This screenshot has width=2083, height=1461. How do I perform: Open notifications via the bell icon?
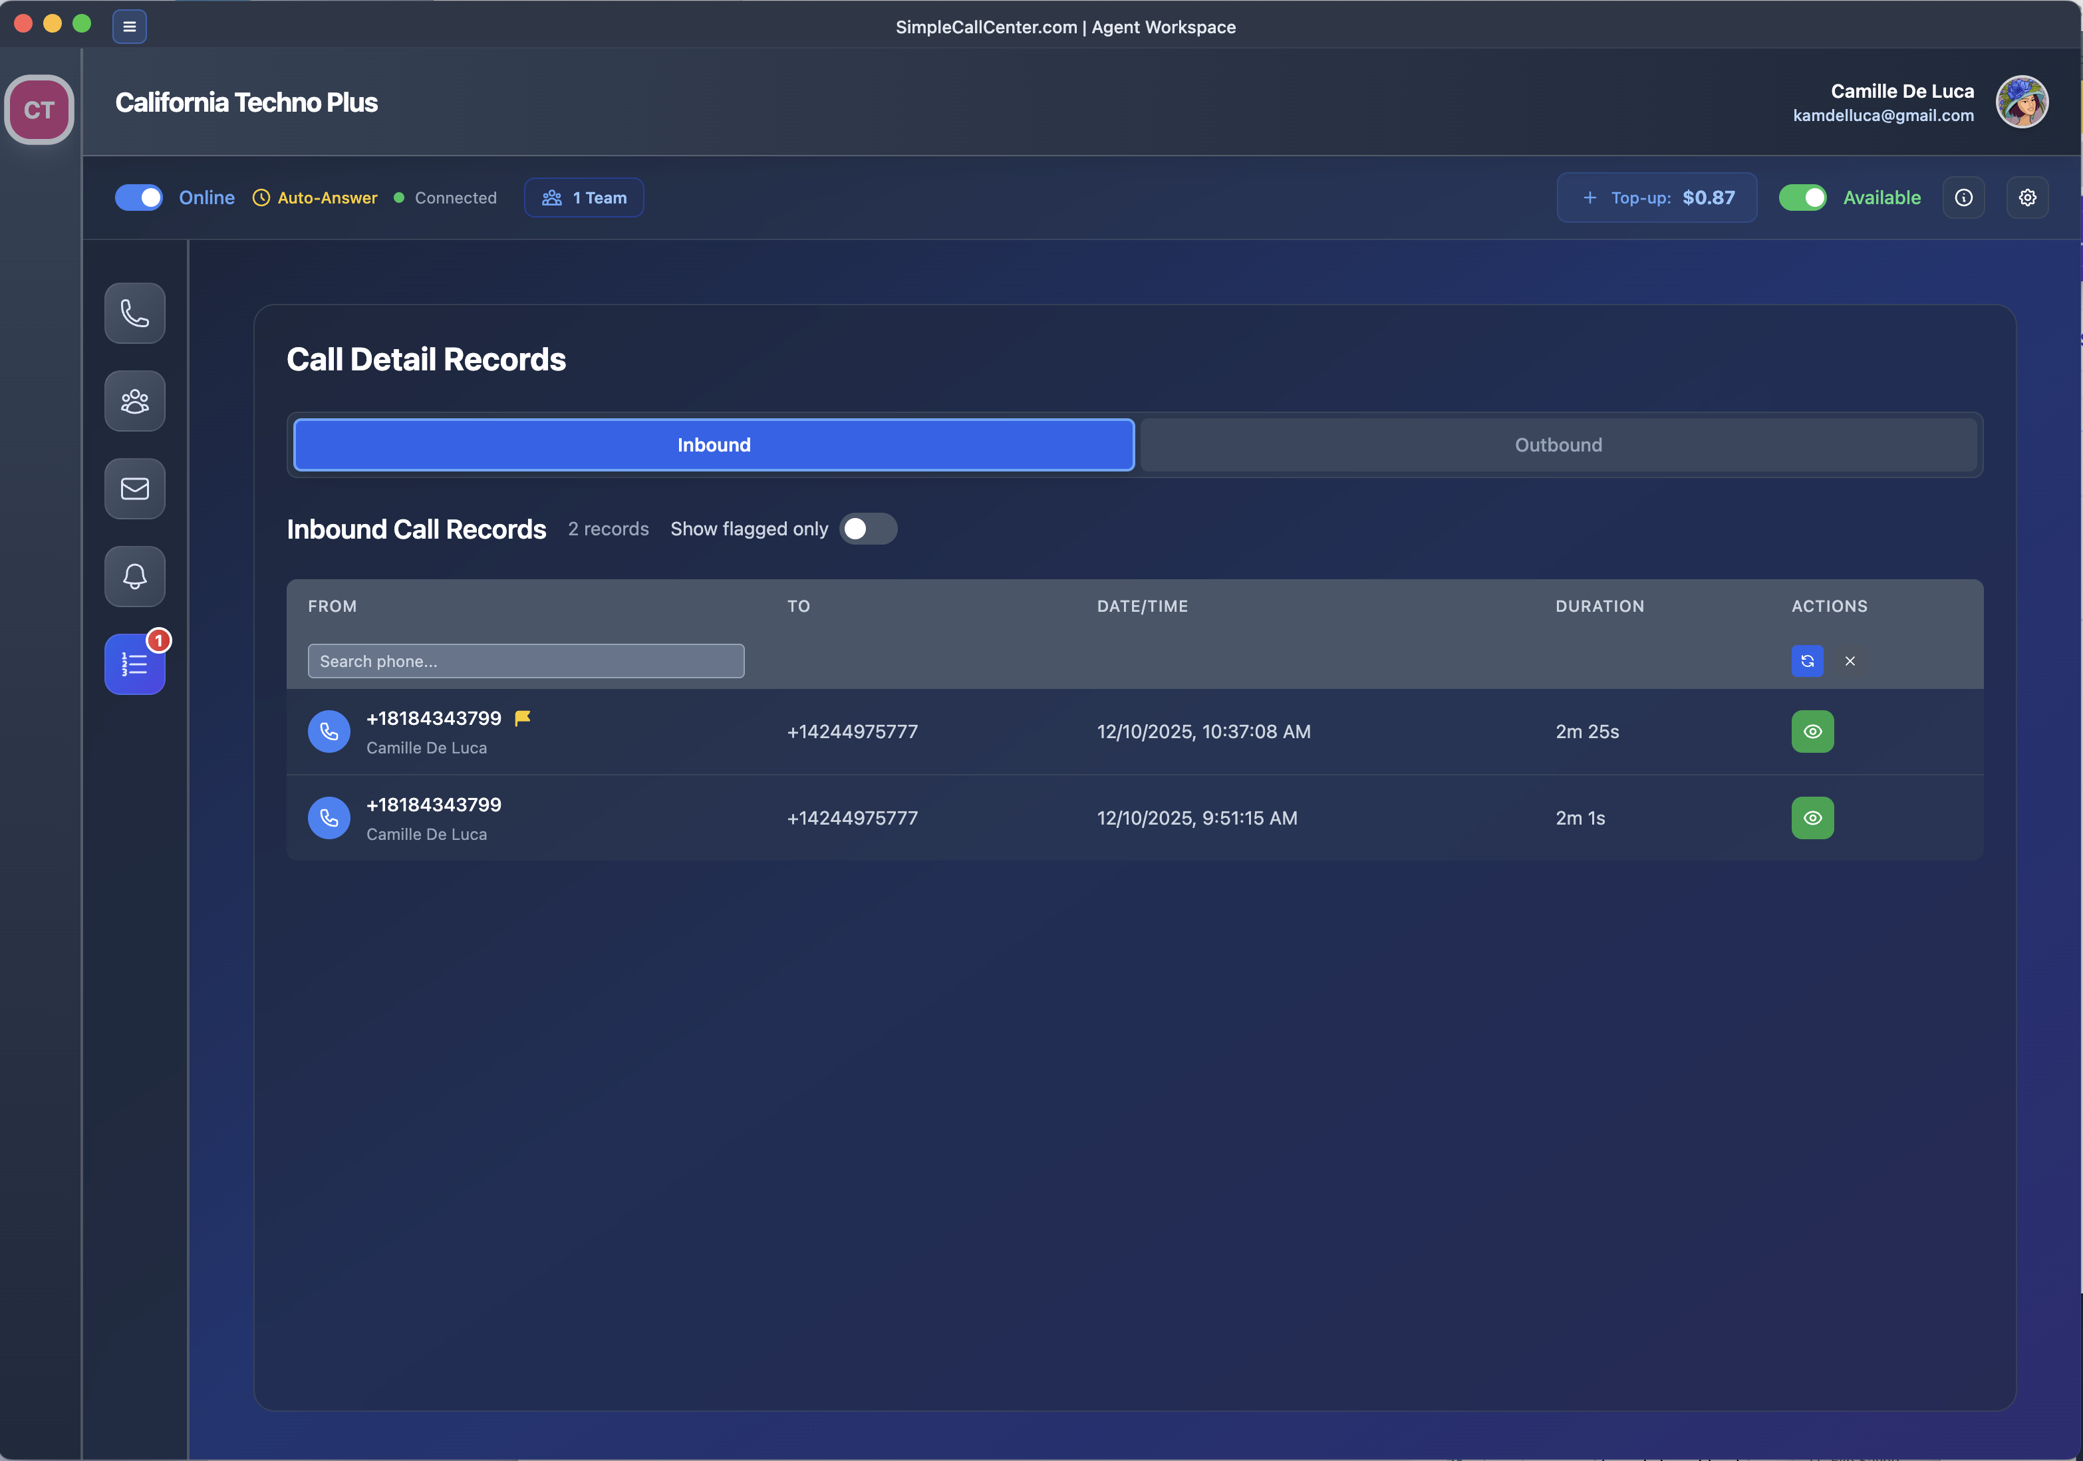134,576
